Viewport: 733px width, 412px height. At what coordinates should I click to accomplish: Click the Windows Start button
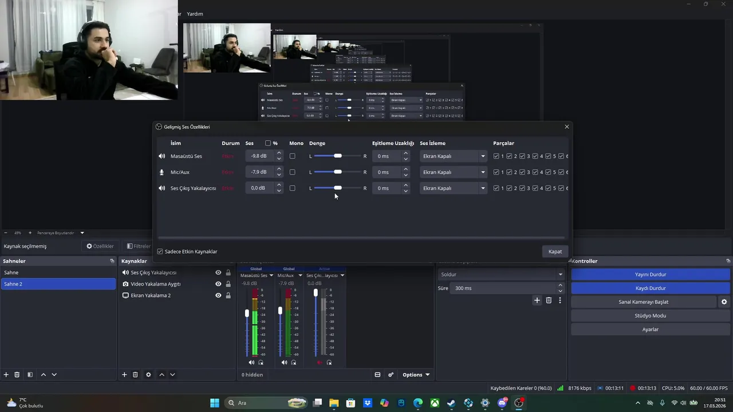click(215, 403)
